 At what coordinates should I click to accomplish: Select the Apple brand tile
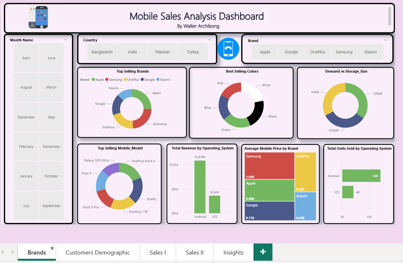coord(265,52)
